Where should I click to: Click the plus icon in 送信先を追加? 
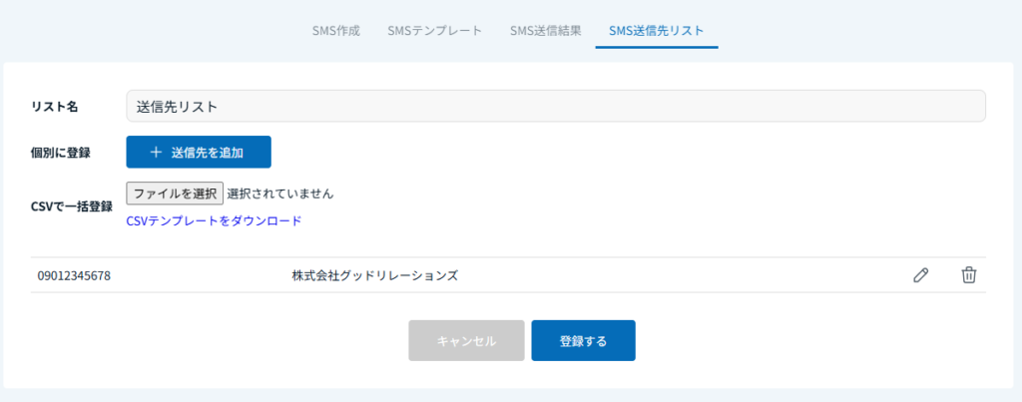click(156, 153)
